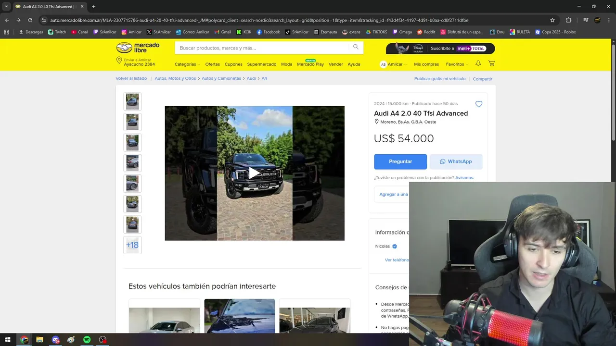Click Volver al listado link
Screen dimensions: 616x346
[131, 78]
